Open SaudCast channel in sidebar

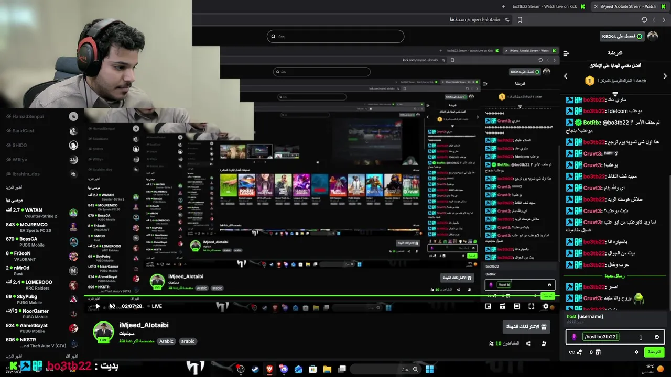[x=42, y=131]
